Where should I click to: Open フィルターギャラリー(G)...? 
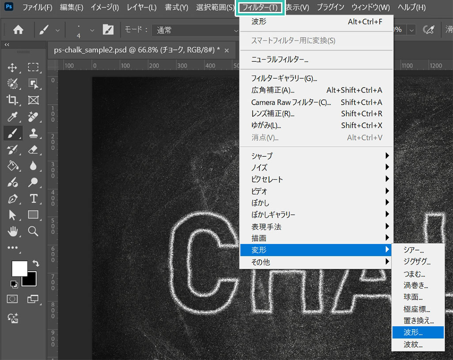click(315, 78)
